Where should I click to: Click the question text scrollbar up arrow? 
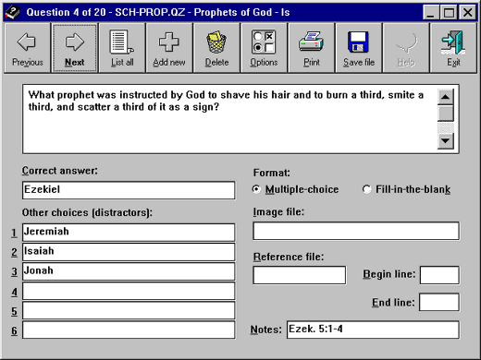tap(445, 97)
